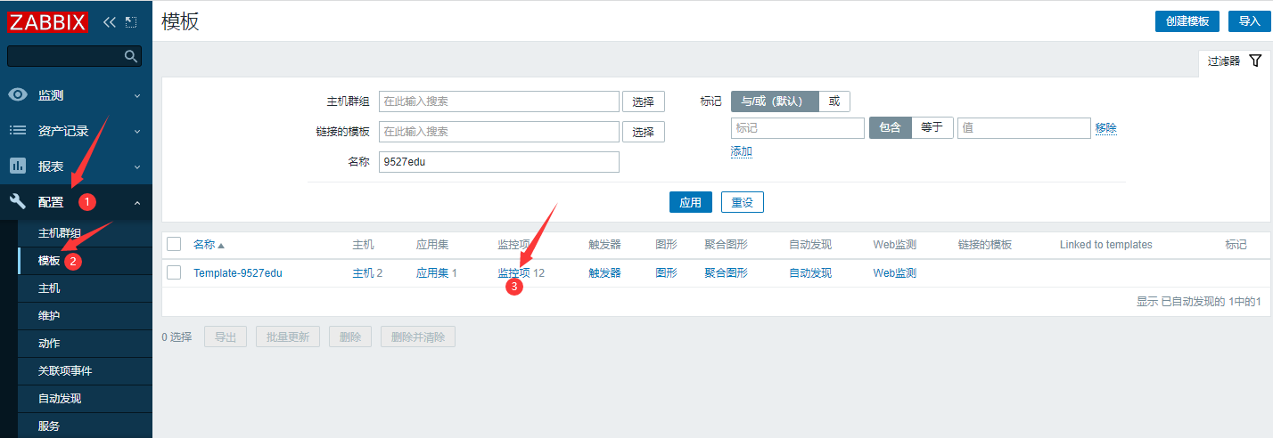Click 添加 tag link

(x=742, y=151)
